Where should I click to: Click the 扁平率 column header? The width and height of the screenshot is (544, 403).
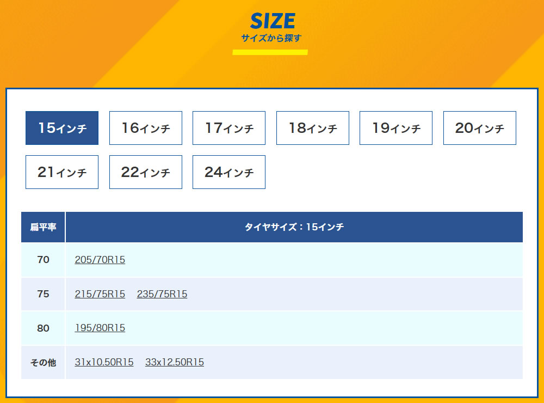(x=43, y=227)
